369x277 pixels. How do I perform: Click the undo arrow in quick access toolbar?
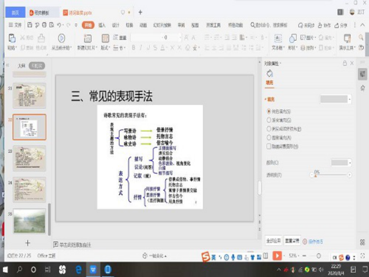pos(59,25)
